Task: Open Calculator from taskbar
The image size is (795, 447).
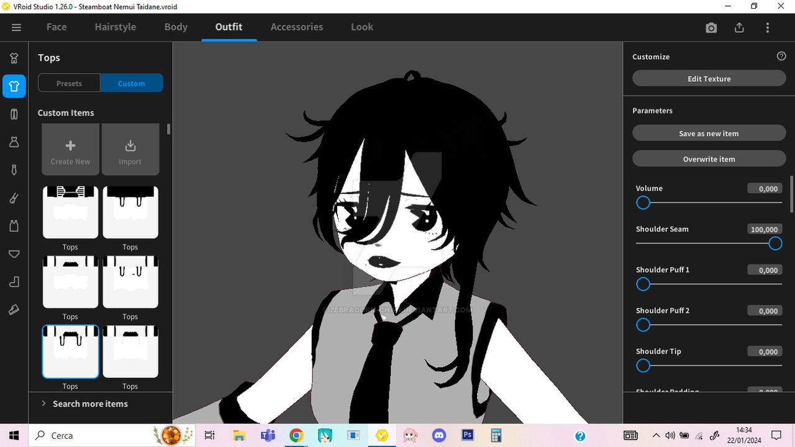Action: click(x=496, y=435)
